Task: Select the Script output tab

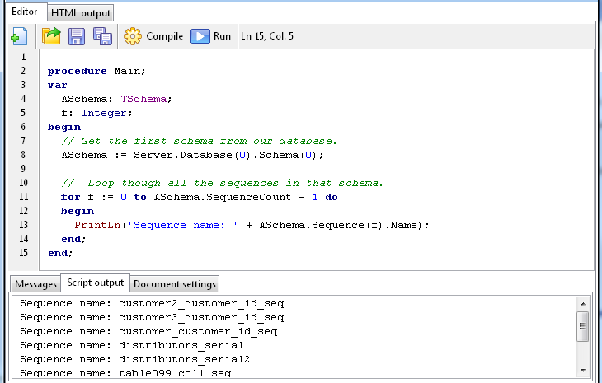Action: tap(95, 283)
